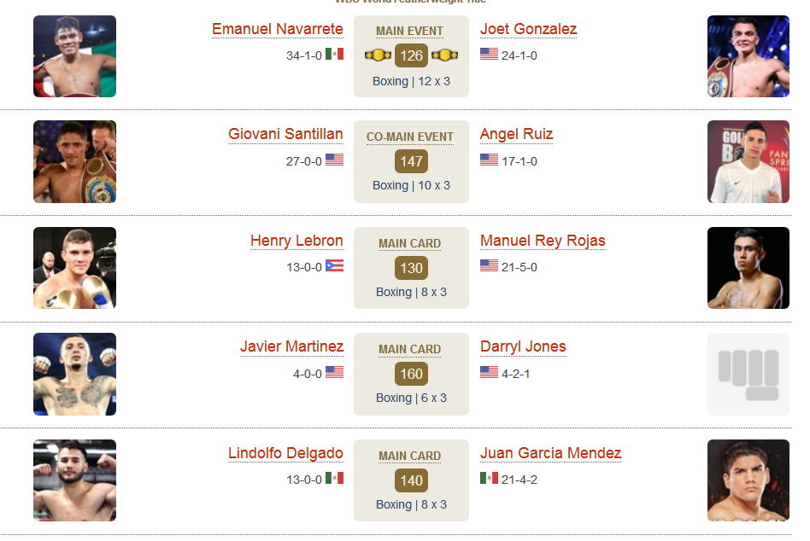Viewport: 810px width, 541px height.
Task: View Angel Ruiz's photo thumbnail
Action: pyautogui.click(x=748, y=161)
